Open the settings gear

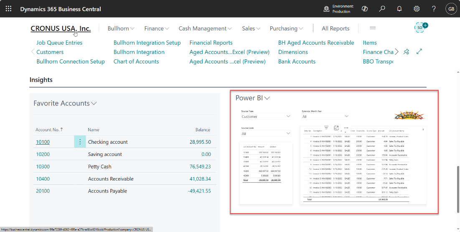(x=417, y=9)
